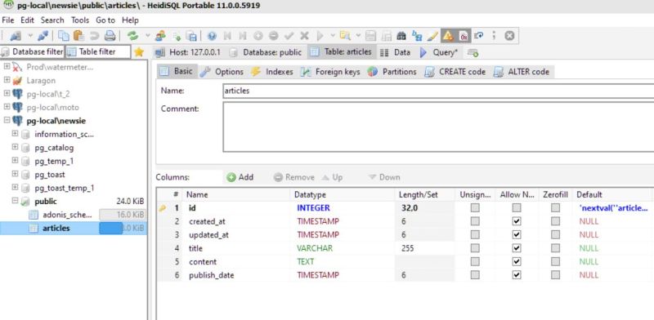Uncheck Allow NULL for updated_at

(x=517, y=234)
